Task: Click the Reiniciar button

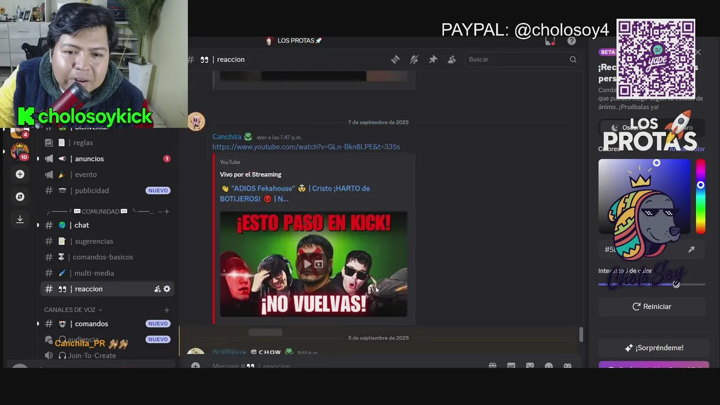Action: (x=651, y=307)
